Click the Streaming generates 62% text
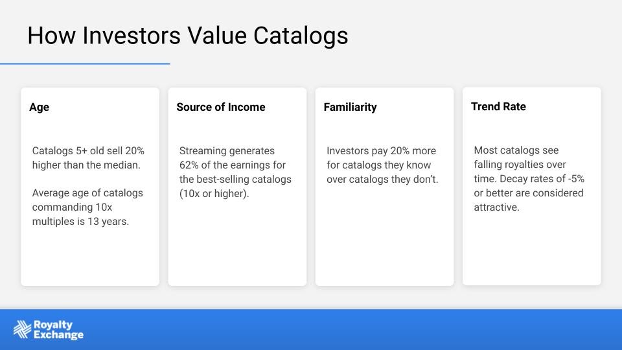622x350 pixels. (235, 172)
